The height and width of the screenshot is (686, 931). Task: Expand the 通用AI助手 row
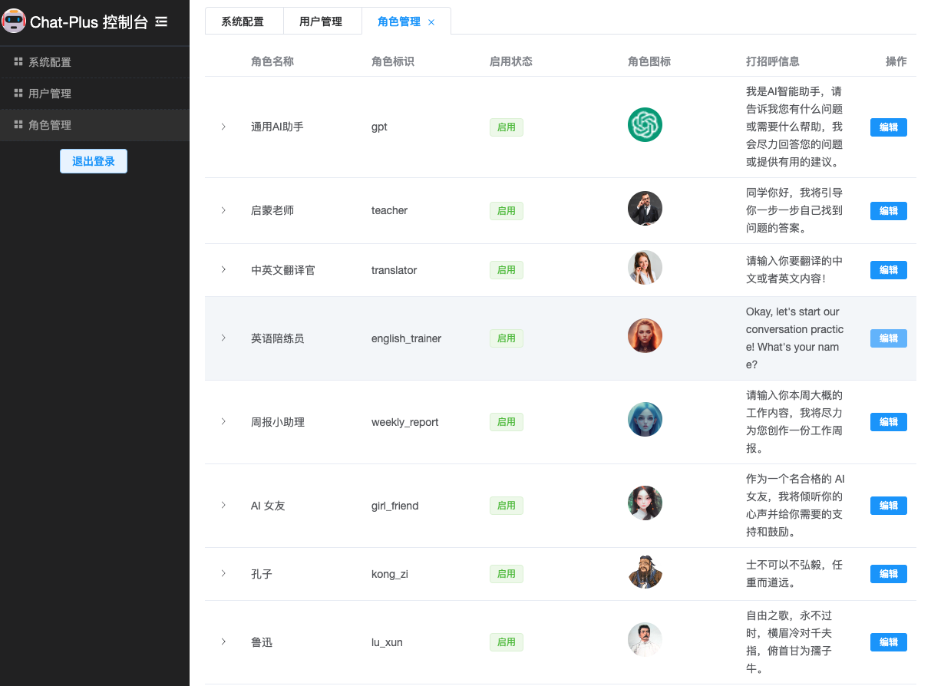223,127
